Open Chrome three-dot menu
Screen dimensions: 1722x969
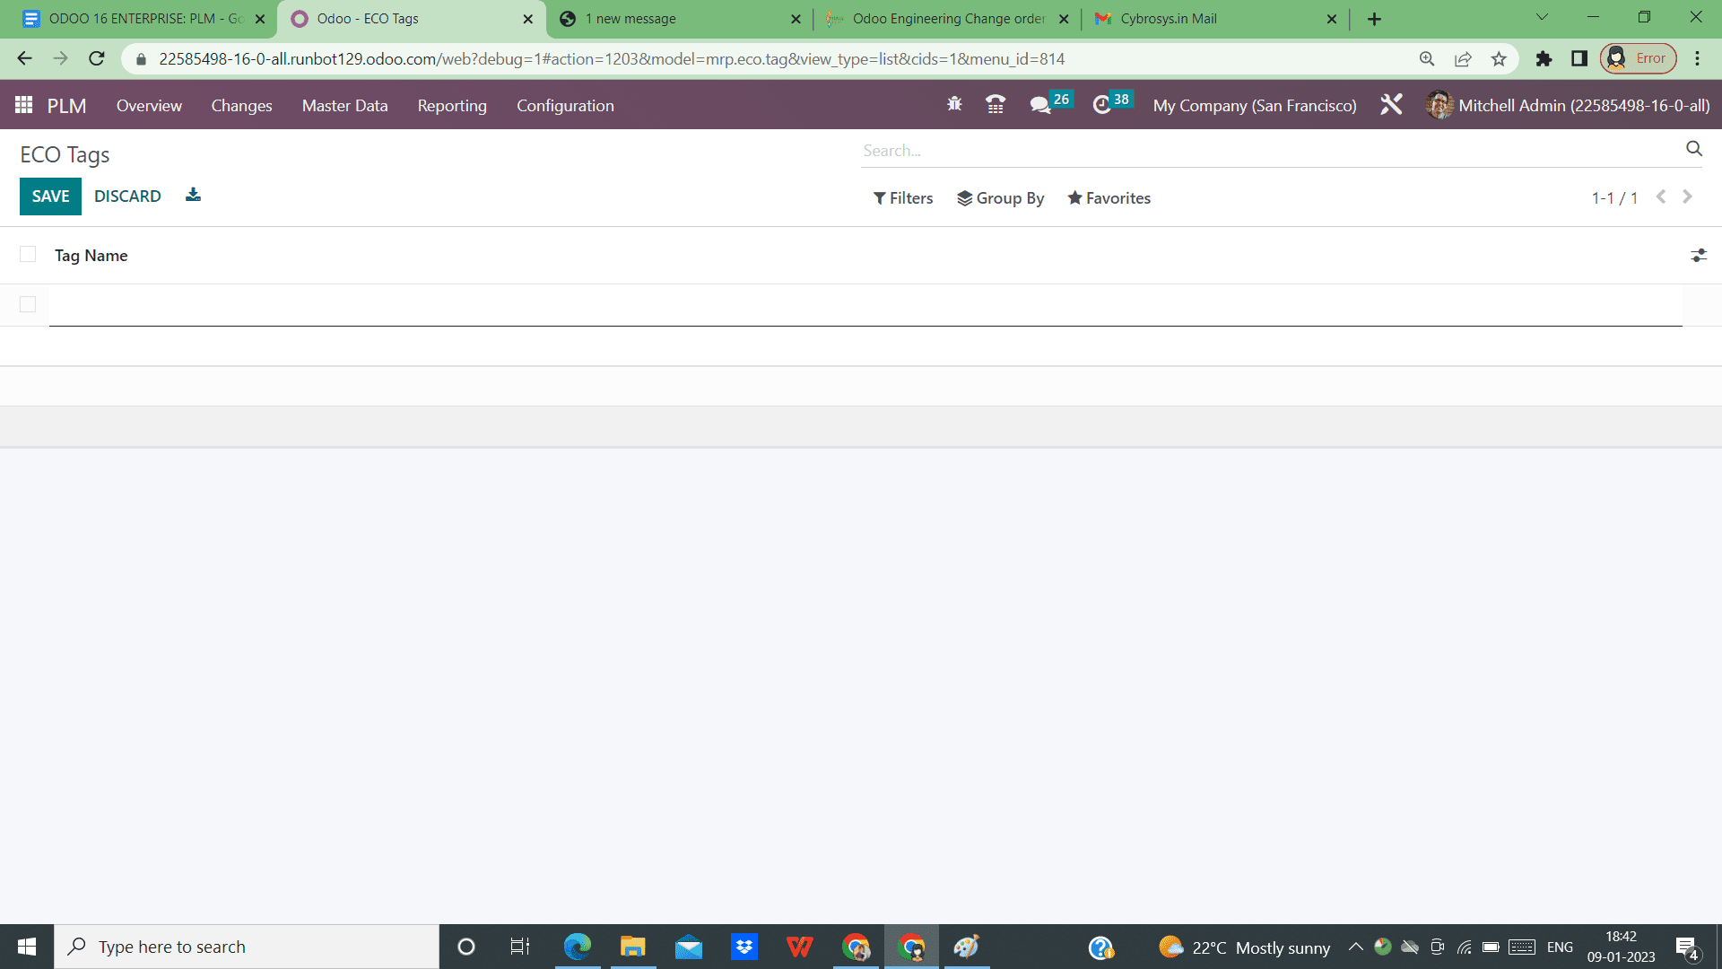click(x=1698, y=58)
